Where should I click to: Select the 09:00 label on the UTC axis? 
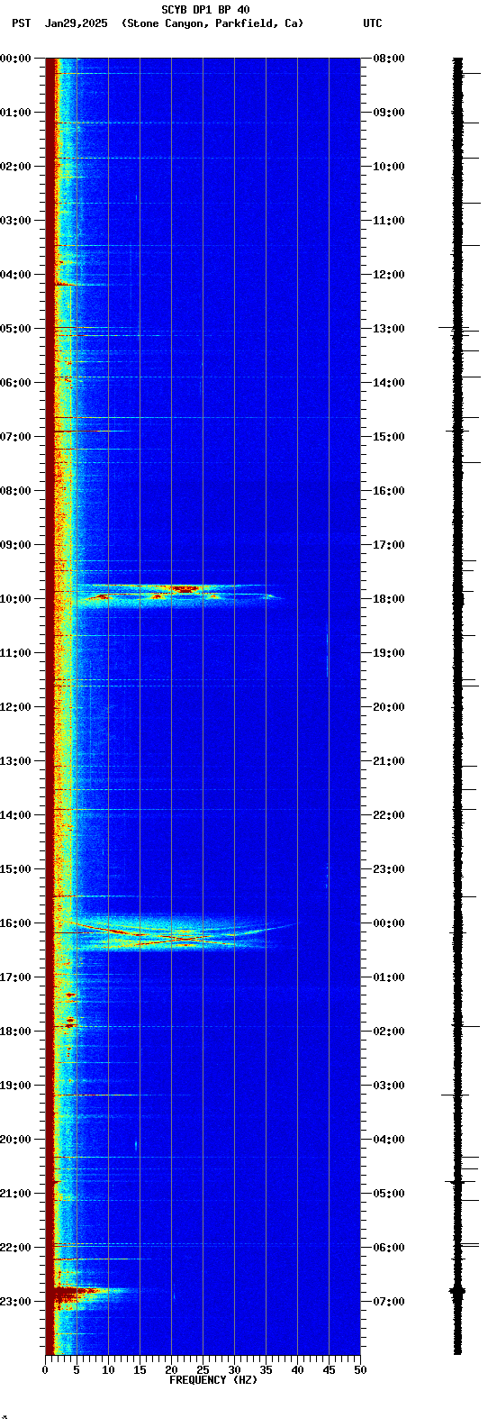pos(388,113)
